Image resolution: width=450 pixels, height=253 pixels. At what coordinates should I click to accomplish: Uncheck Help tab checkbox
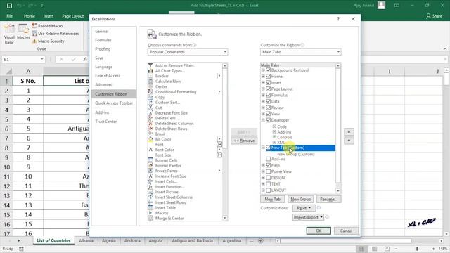click(x=269, y=165)
